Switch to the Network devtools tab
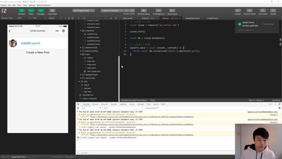Image resolution: width=282 pixels, height=159 pixels. point(104,104)
